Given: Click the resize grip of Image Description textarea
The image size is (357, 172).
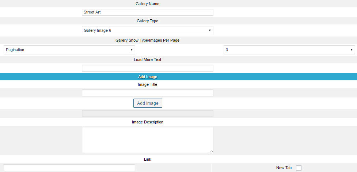Looking at the screenshot, I should click(x=212, y=151).
